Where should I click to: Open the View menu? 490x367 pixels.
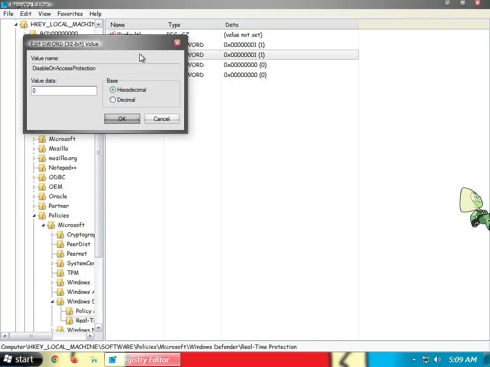pyautogui.click(x=45, y=14)
